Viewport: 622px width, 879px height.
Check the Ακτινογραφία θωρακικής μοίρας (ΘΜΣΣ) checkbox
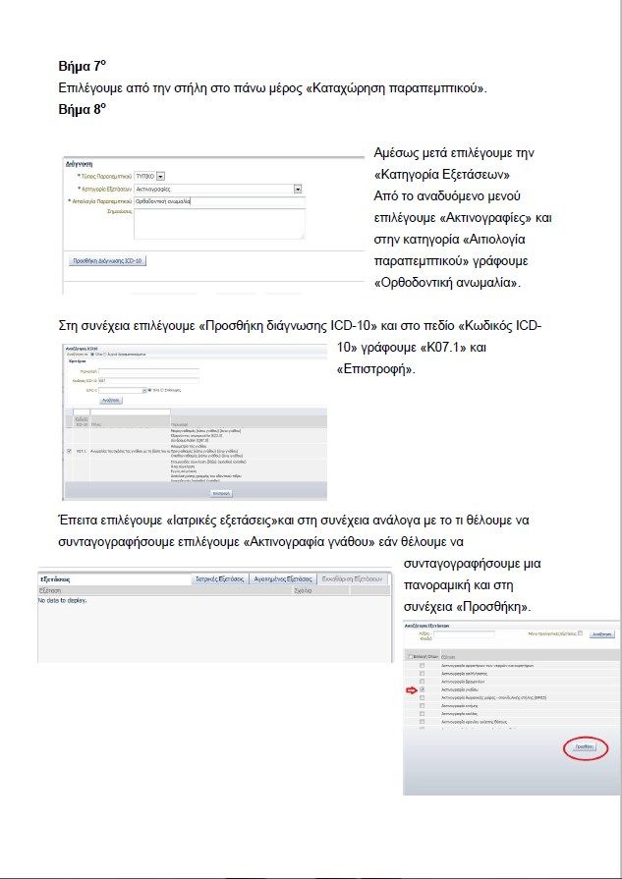click(x=422, y=697)
